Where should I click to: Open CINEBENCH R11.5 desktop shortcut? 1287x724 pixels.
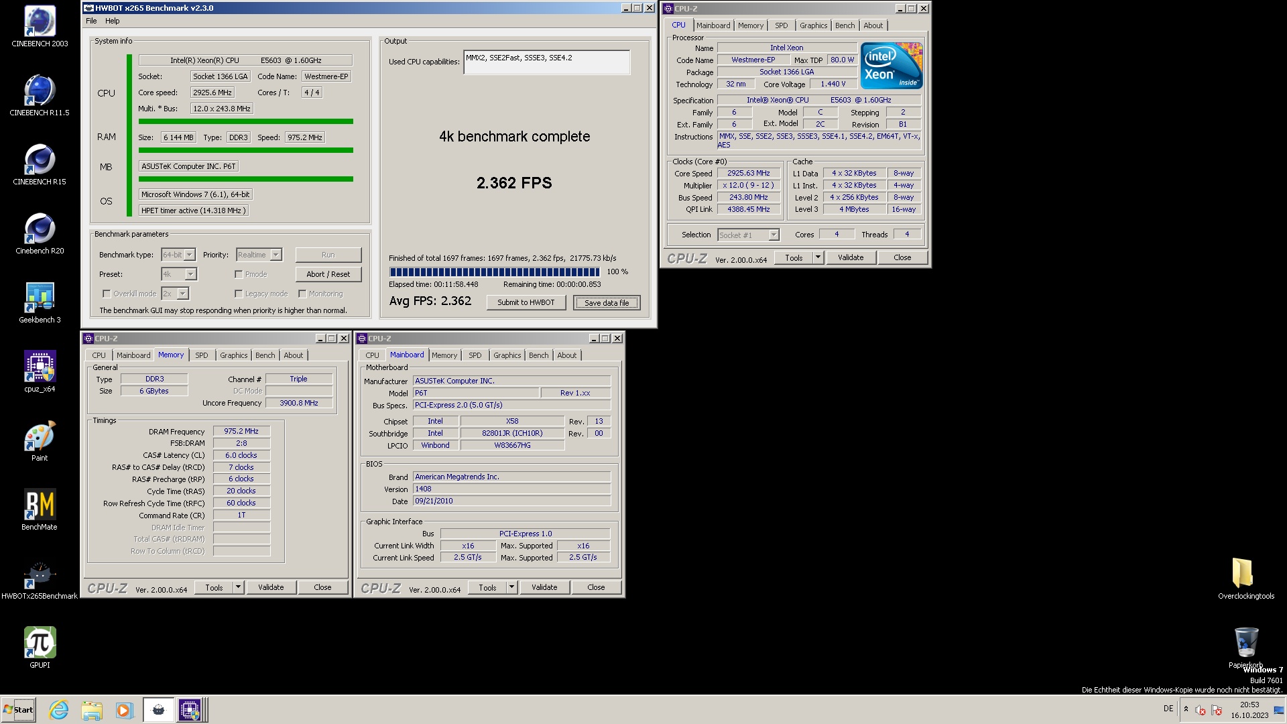click(x=40, y=96)
